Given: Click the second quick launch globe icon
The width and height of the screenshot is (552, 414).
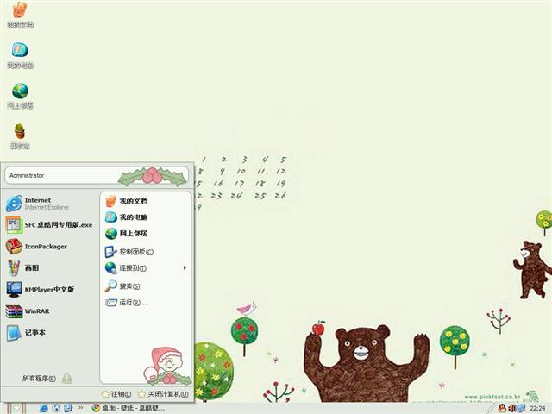Looking at the screenshot, I should 56,408.
